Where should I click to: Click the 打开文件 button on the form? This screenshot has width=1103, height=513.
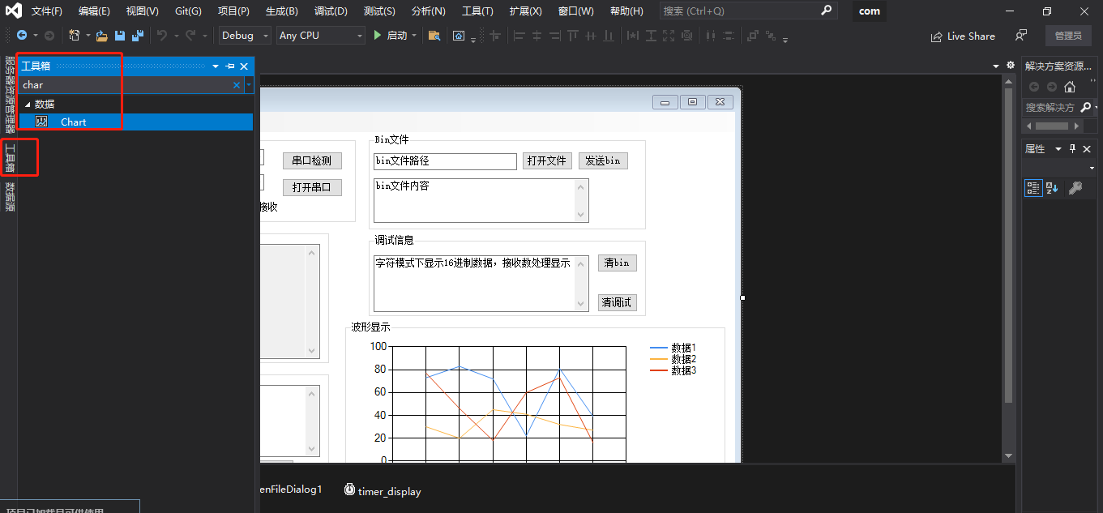(x=547, y=160)
